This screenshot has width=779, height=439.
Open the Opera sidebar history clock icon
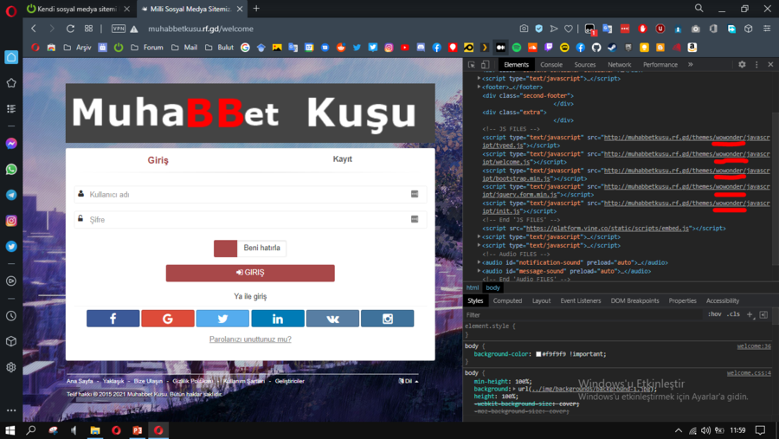[11, 316]
